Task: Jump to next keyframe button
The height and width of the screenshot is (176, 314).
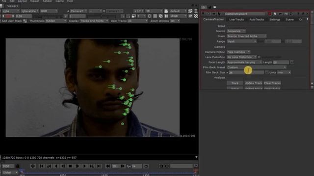Action: [92, 166]
